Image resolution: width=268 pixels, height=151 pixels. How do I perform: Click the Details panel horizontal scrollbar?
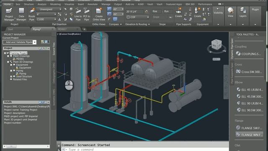pyautogui.click(x=26, y=146)
